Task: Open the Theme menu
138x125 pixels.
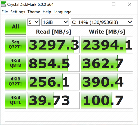Action: tap(34, 12)
